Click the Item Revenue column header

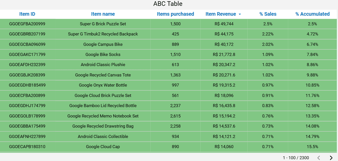221,14
